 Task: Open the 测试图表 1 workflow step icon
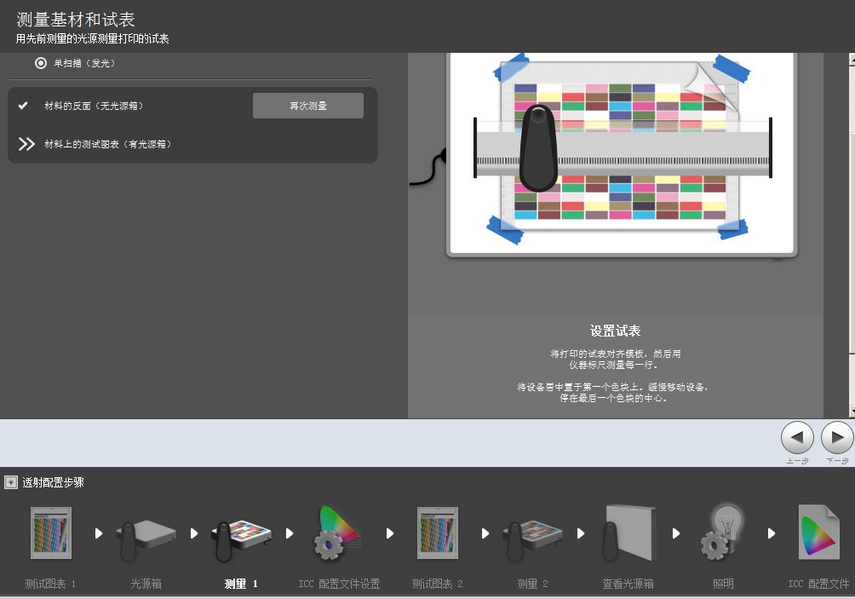(50, 533)
